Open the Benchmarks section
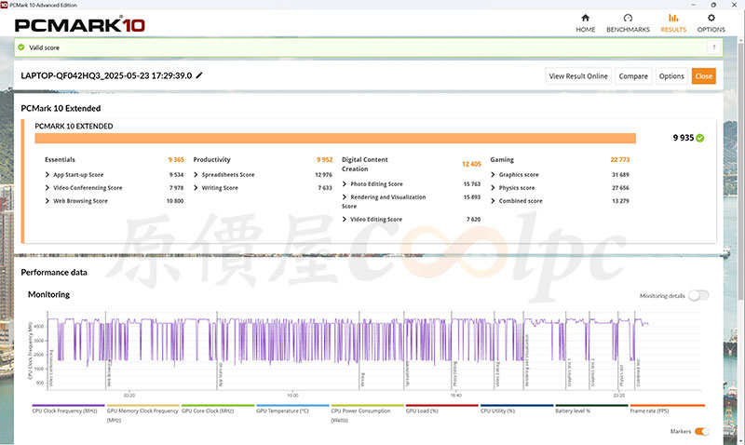The image size is (745, 445). pyautogui.click(x=628, y=22)
